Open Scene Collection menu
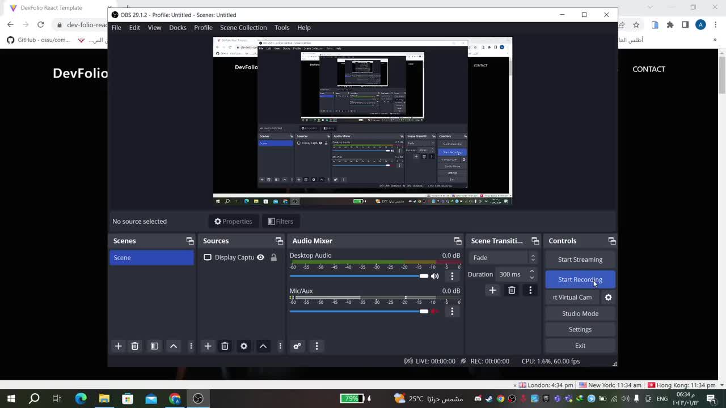726x408 pixels. click(243, 28)
